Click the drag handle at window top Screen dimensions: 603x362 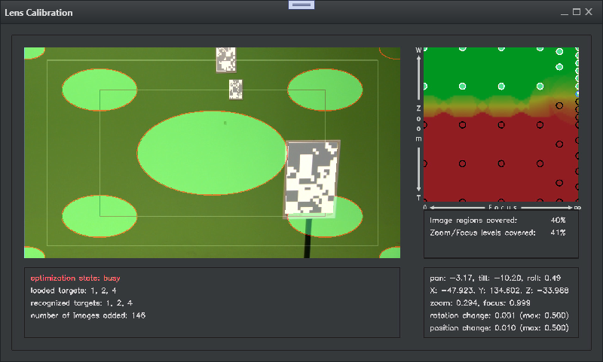(x=301, y=5)
